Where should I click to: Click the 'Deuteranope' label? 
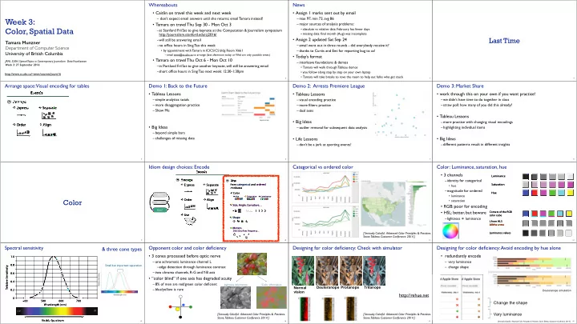pos(328,287)
